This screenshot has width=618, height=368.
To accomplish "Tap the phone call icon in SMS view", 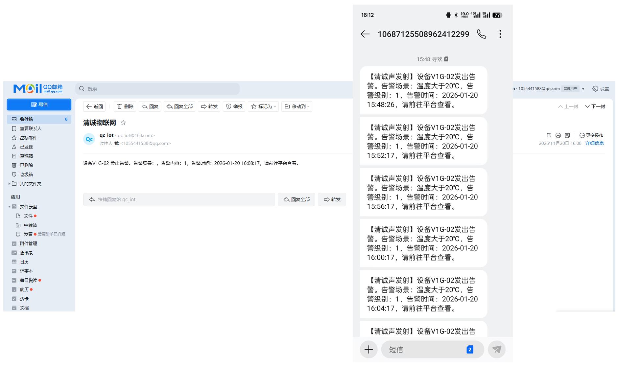I will coord(481,34).
